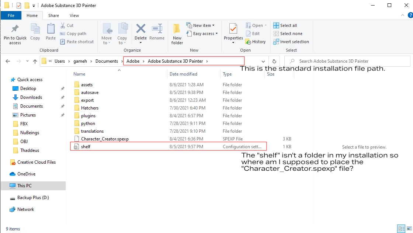Open OneDrive in navigation pane
The image size is (413, 233).
(26, 174)
